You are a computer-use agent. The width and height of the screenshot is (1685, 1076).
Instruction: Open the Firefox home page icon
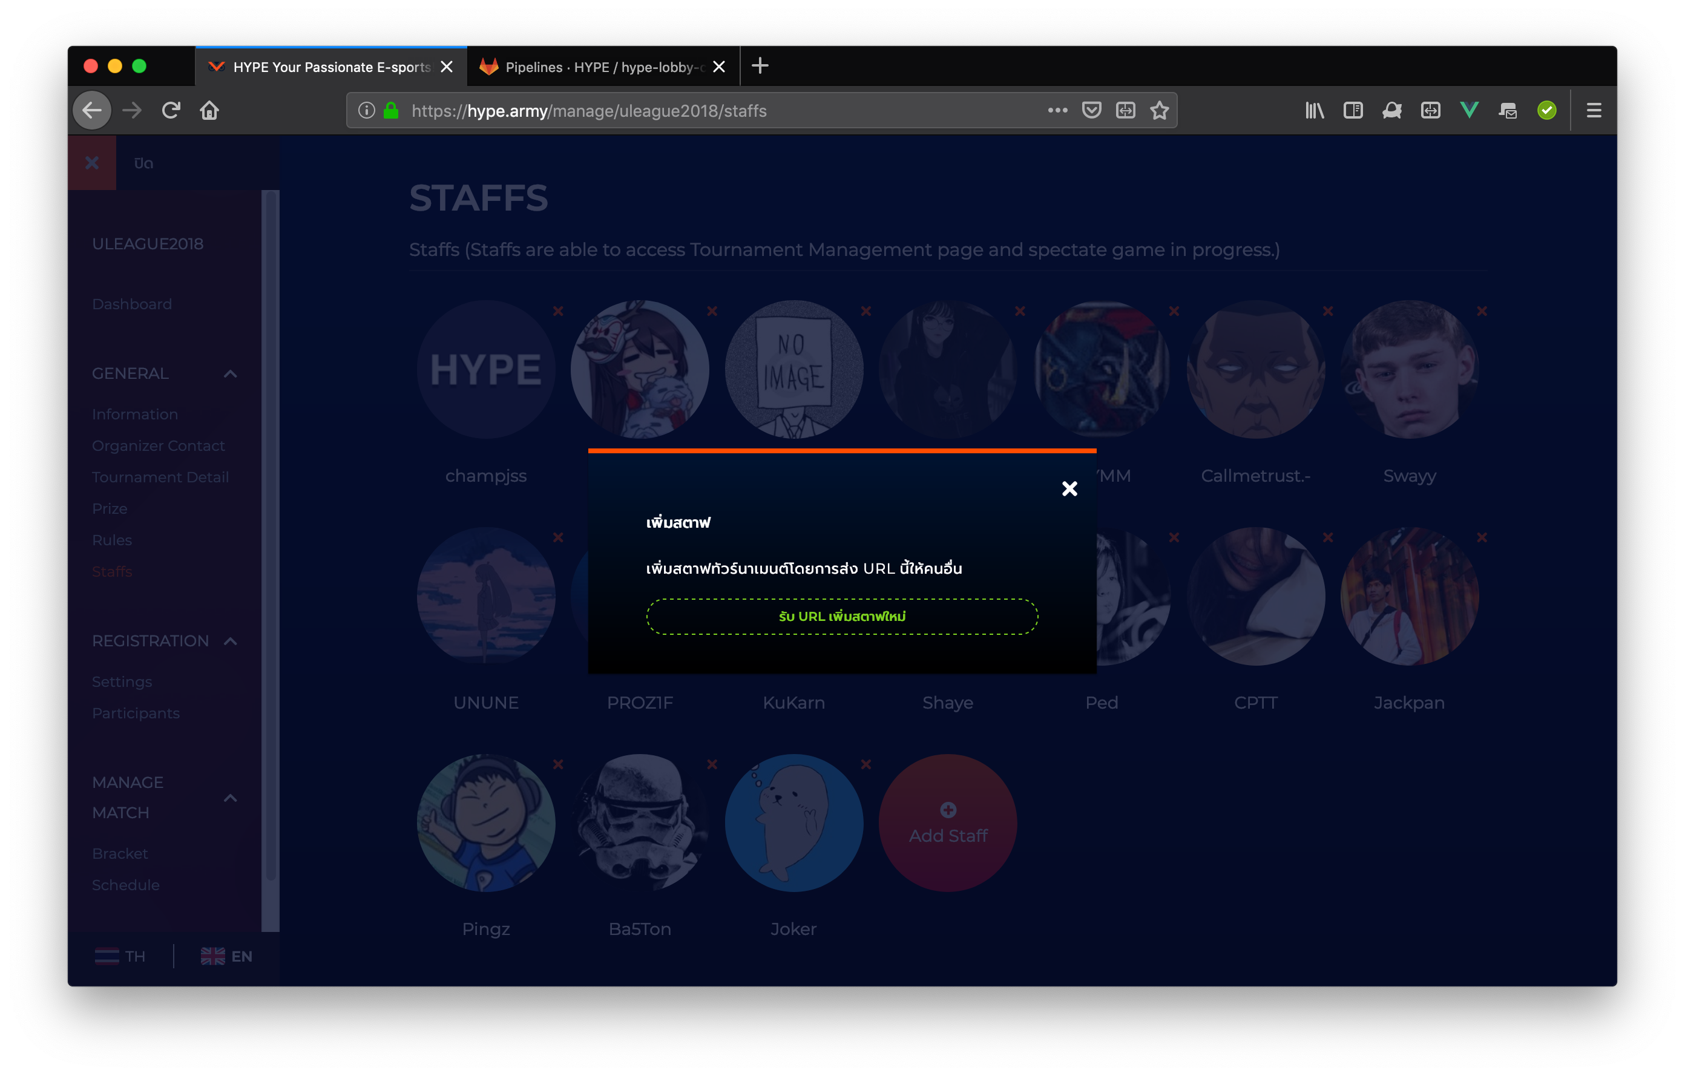pyautogui.click(x=209, y=111)
